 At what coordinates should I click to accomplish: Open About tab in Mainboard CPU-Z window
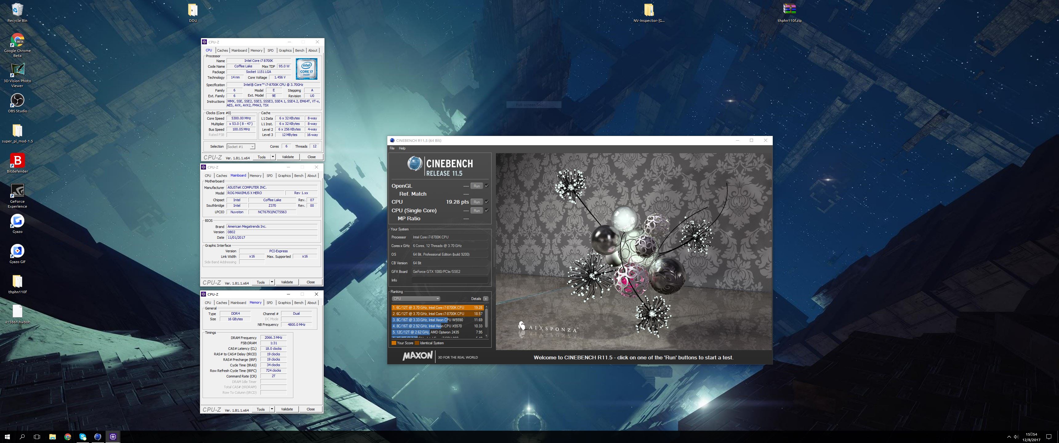point(312,176)
